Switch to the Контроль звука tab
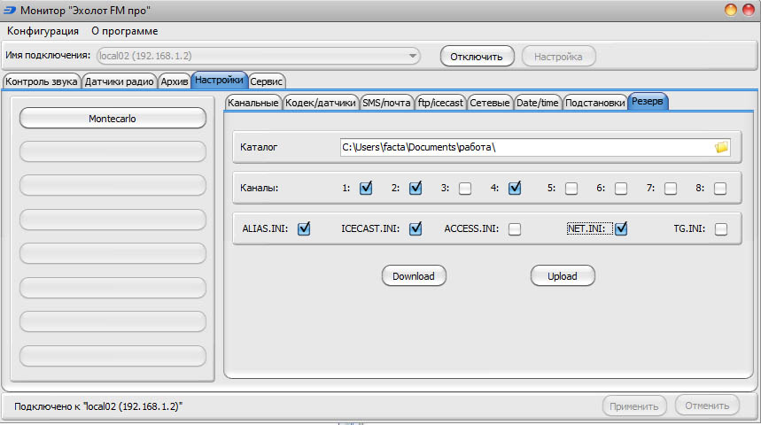Image resolution: width=761 pixels, height=425 pixels. click(42, 81)
